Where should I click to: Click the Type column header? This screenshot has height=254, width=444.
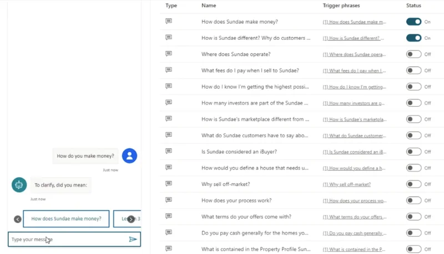pyautogui.click(x=171, y=6)
